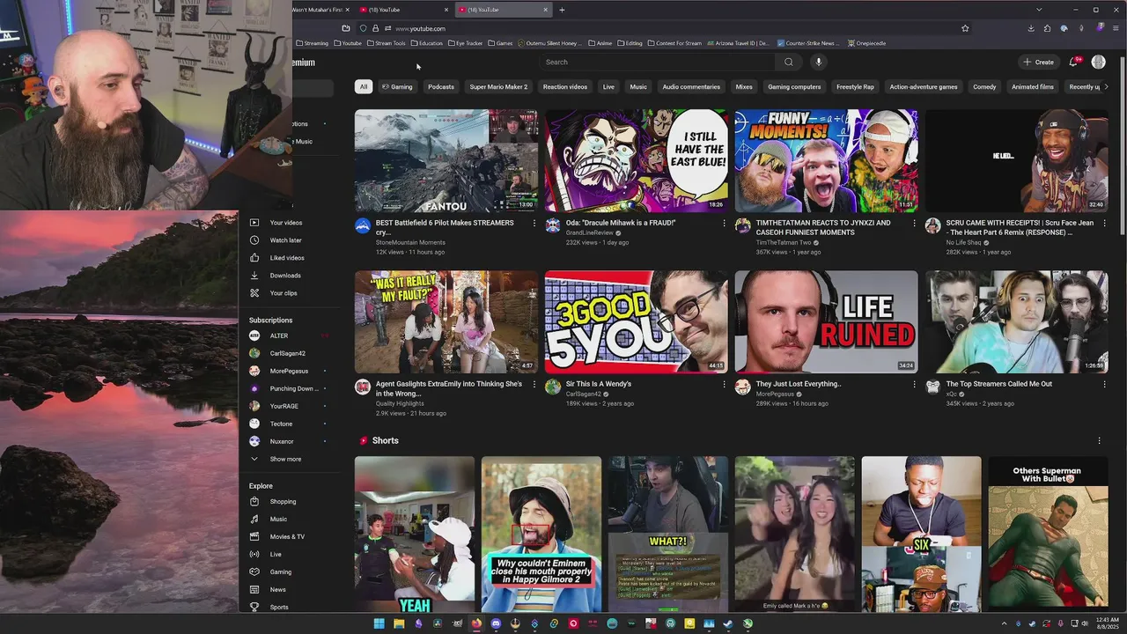Select the All filter chip

pos(363,86)
